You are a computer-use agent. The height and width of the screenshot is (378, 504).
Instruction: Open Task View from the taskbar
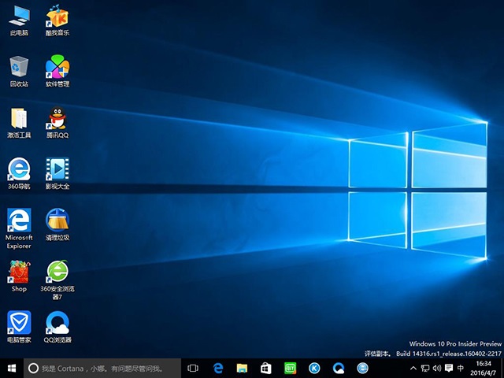(x=193, y=368)
